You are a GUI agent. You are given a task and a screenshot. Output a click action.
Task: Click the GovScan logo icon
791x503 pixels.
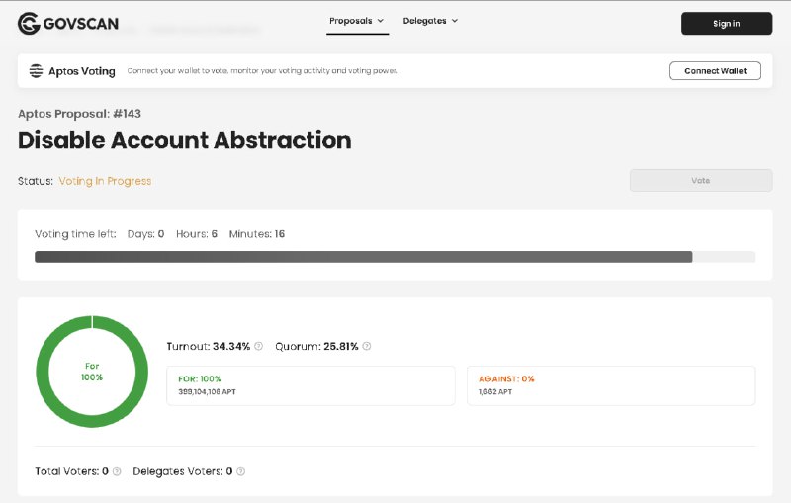tap(29, 23)
